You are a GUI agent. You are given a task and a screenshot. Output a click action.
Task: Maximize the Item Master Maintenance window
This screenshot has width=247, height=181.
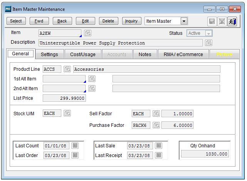(x=222, y=9)
